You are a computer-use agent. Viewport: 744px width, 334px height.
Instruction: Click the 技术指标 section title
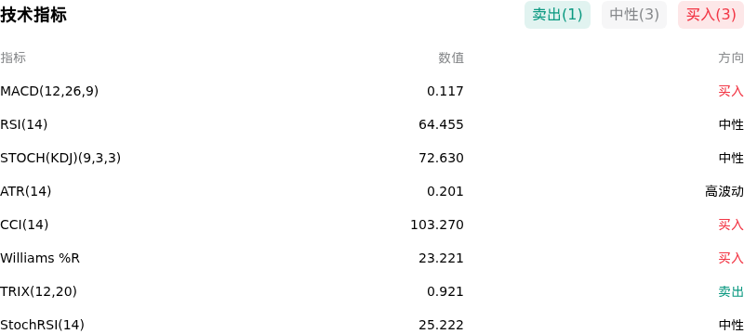(33, 15)
